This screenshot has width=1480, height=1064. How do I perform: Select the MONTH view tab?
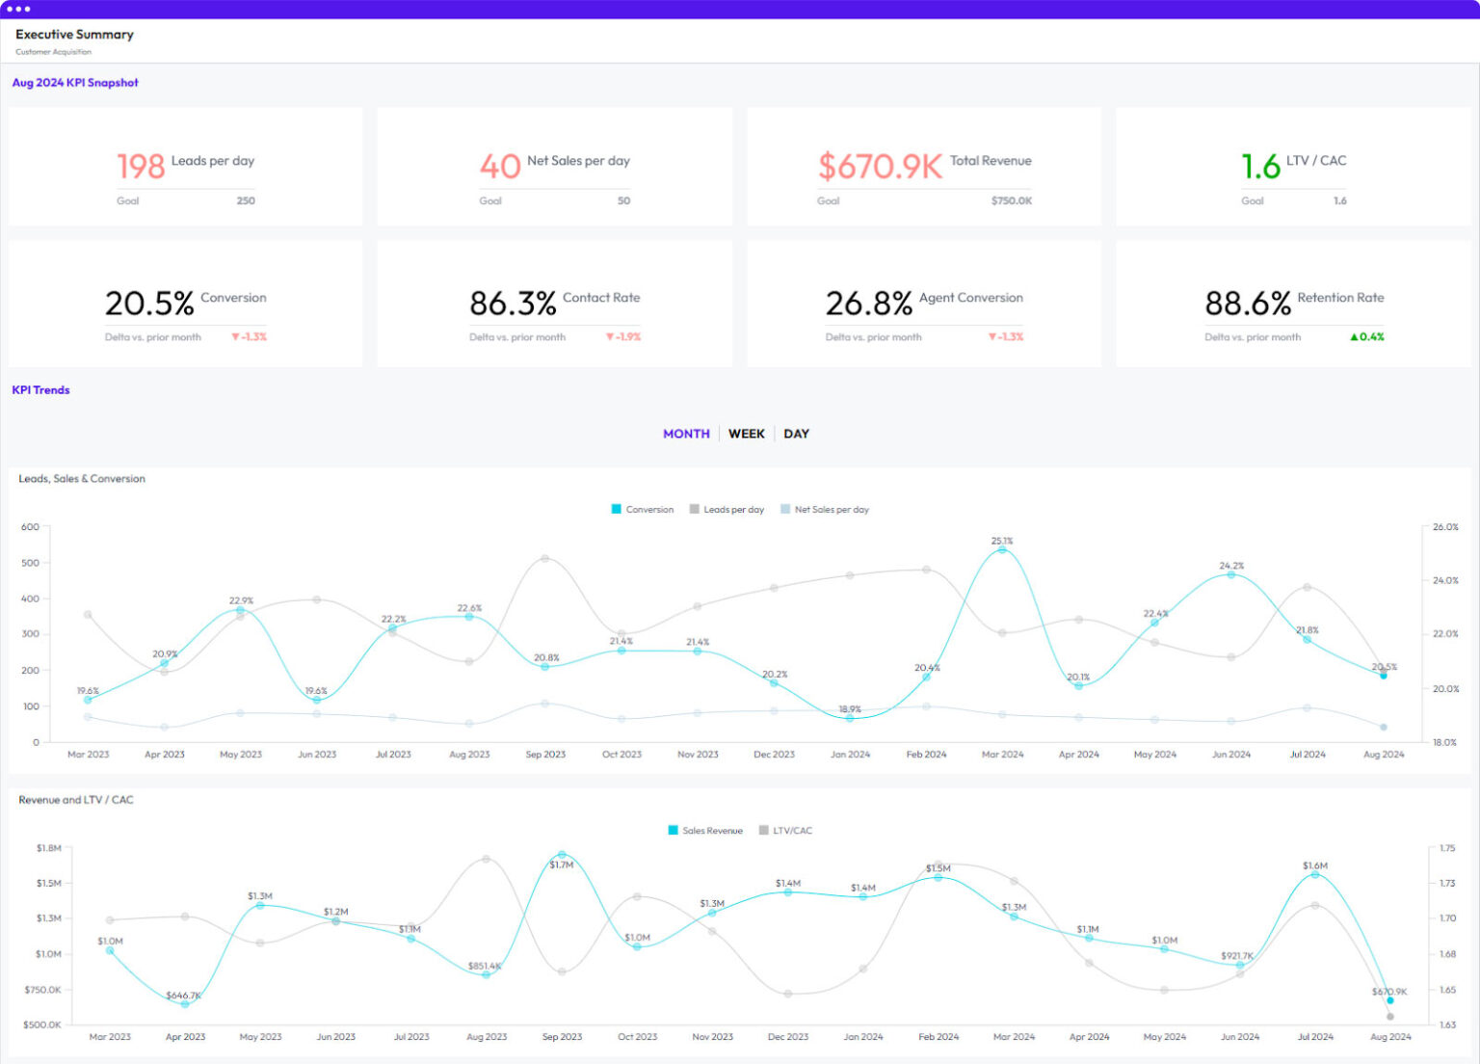coord(685,434)
